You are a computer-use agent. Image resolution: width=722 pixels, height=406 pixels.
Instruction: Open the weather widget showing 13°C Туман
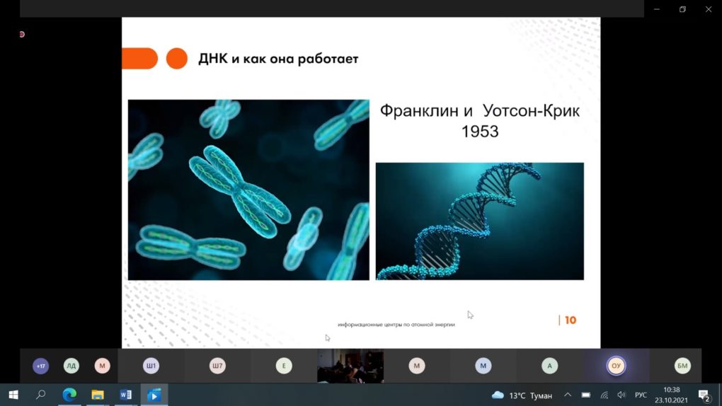(522, 395)
